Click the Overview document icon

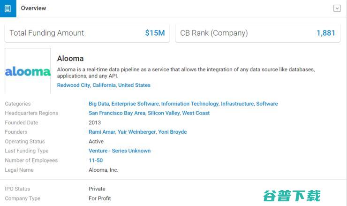(x=8, y=8)
